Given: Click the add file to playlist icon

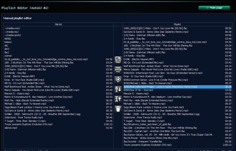Looking at the screenshot, I should 118,60.
